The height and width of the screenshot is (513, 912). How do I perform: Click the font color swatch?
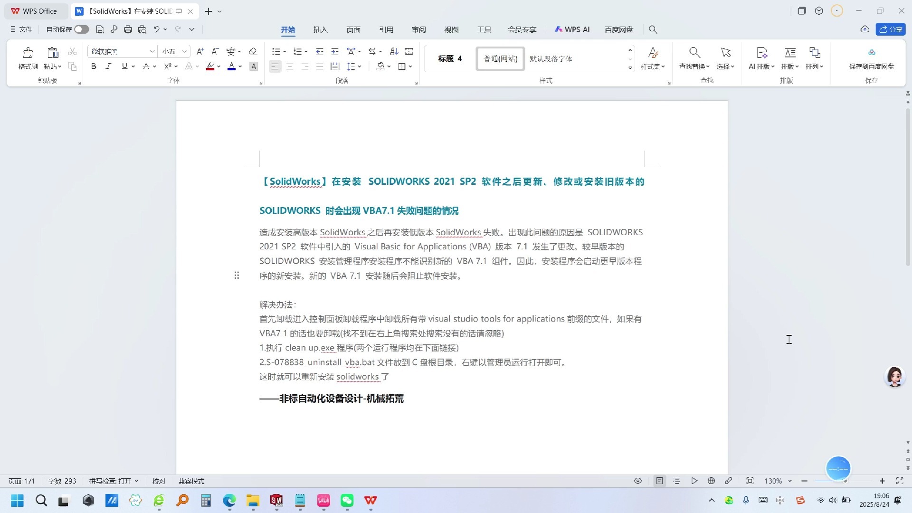231,66
